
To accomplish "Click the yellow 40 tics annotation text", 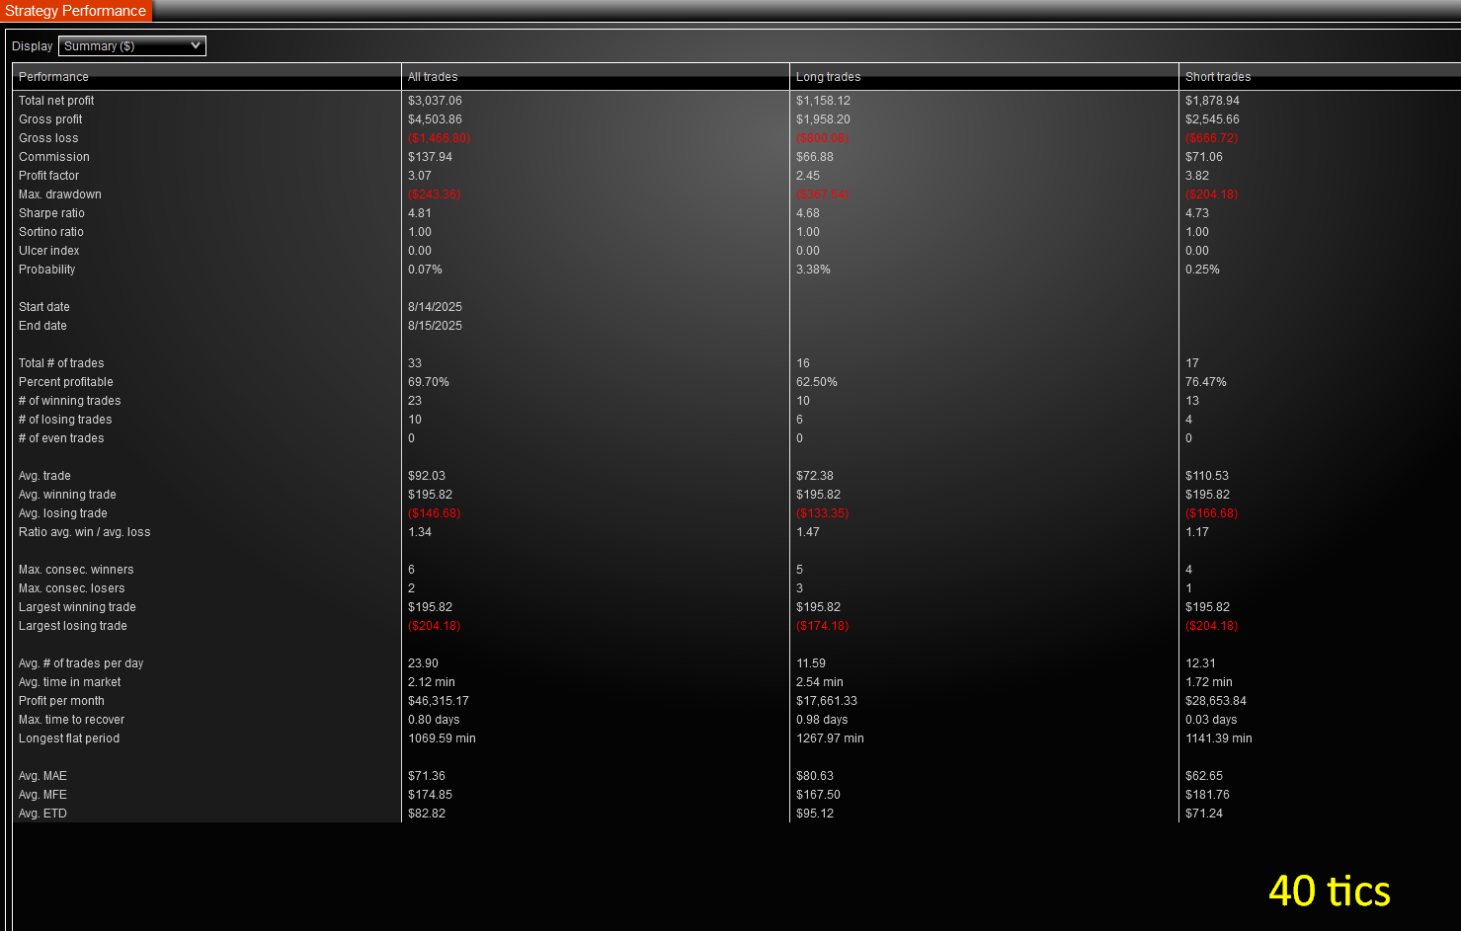I will click(x=1329, y=891).
